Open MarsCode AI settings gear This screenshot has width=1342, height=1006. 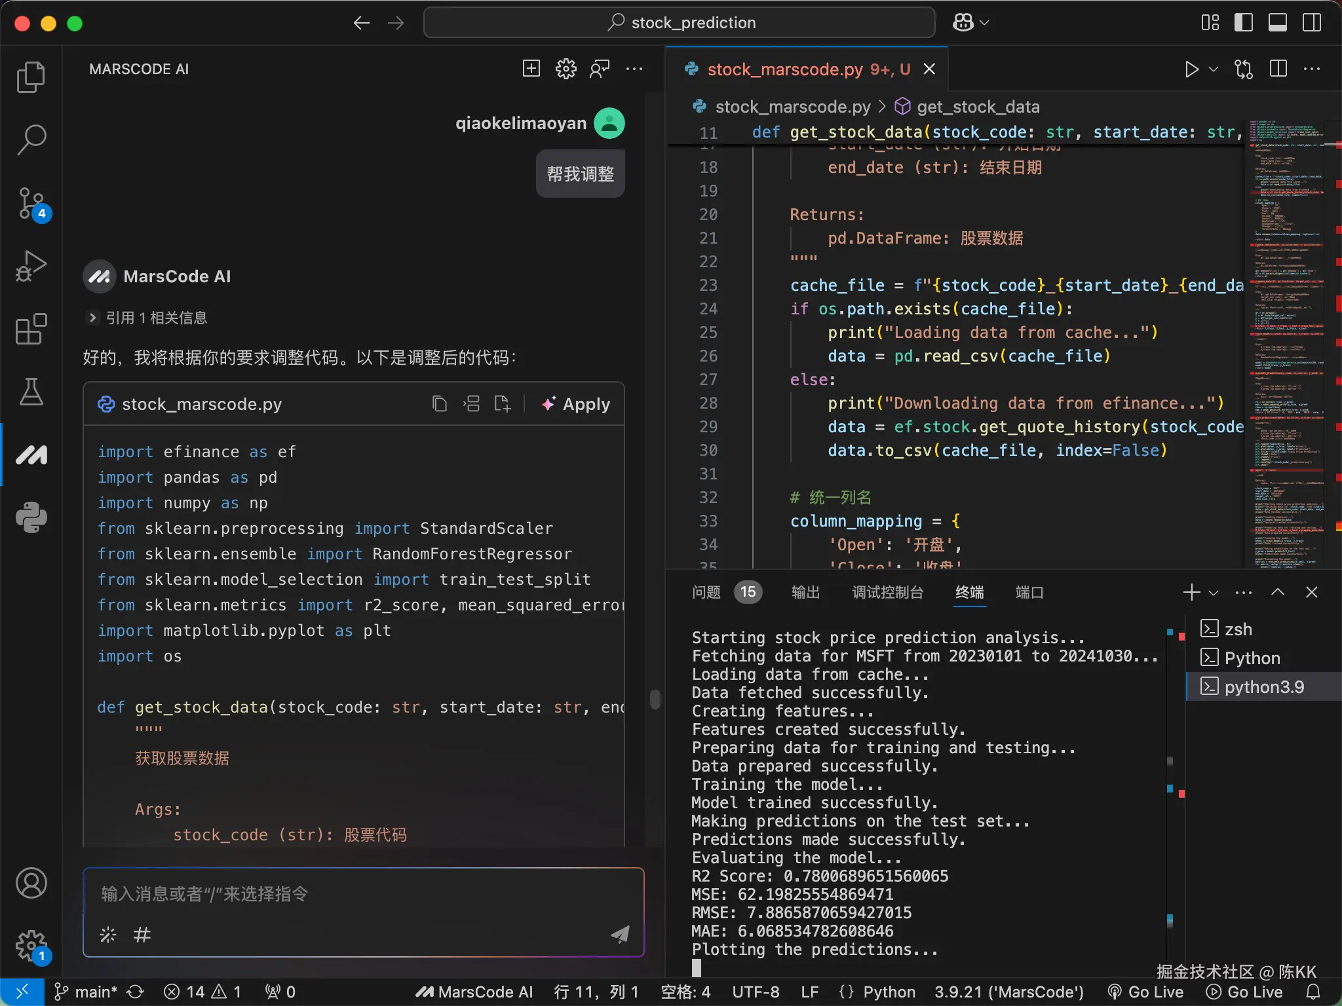[566, 69]
